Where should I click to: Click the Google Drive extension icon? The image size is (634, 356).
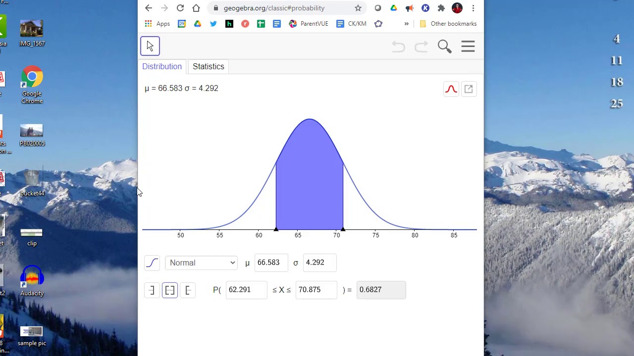(x=394, y=8)
